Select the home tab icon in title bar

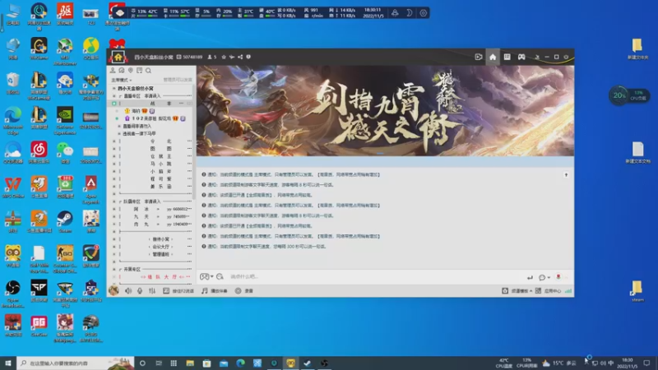pos(493,57)
